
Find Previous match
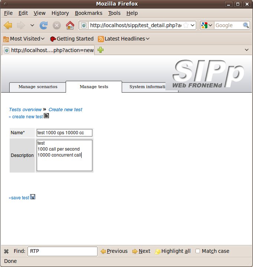pyautogui.click(x=114, y=251)
